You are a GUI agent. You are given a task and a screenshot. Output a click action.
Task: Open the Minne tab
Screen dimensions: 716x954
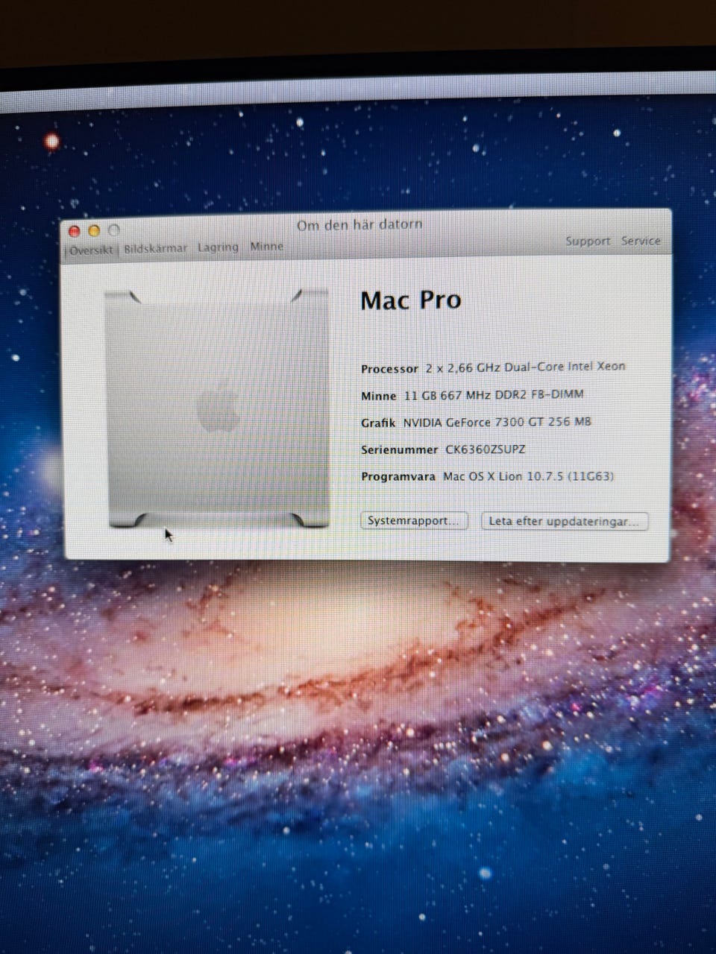(x=266, y=246)
